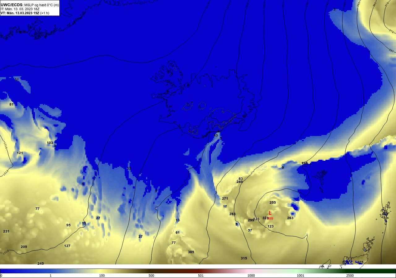Click the map value 249
The image size is (396, 278).
[x=239, y=182]
